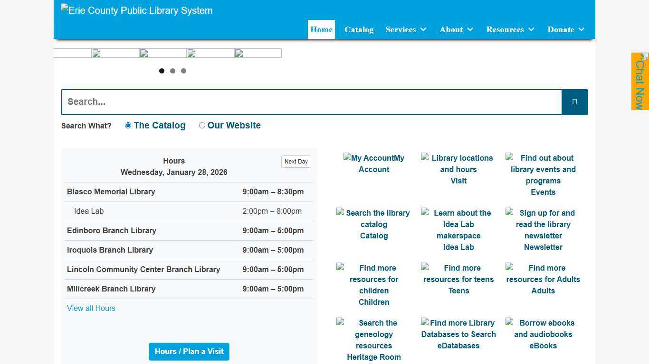Open the Teens resources icon
The image size is (649, 364).
coord(458,279)
